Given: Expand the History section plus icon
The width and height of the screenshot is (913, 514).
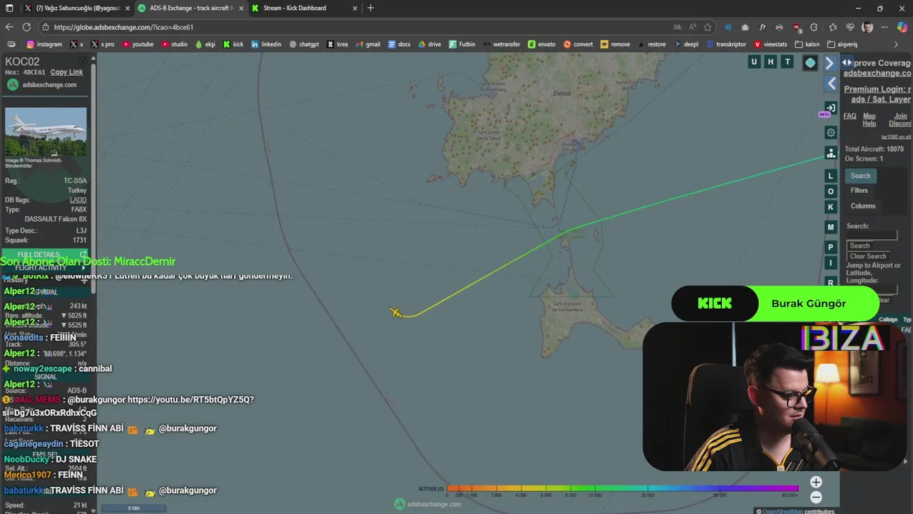Looking at the screenshot, I should click(x=84, y=280).
